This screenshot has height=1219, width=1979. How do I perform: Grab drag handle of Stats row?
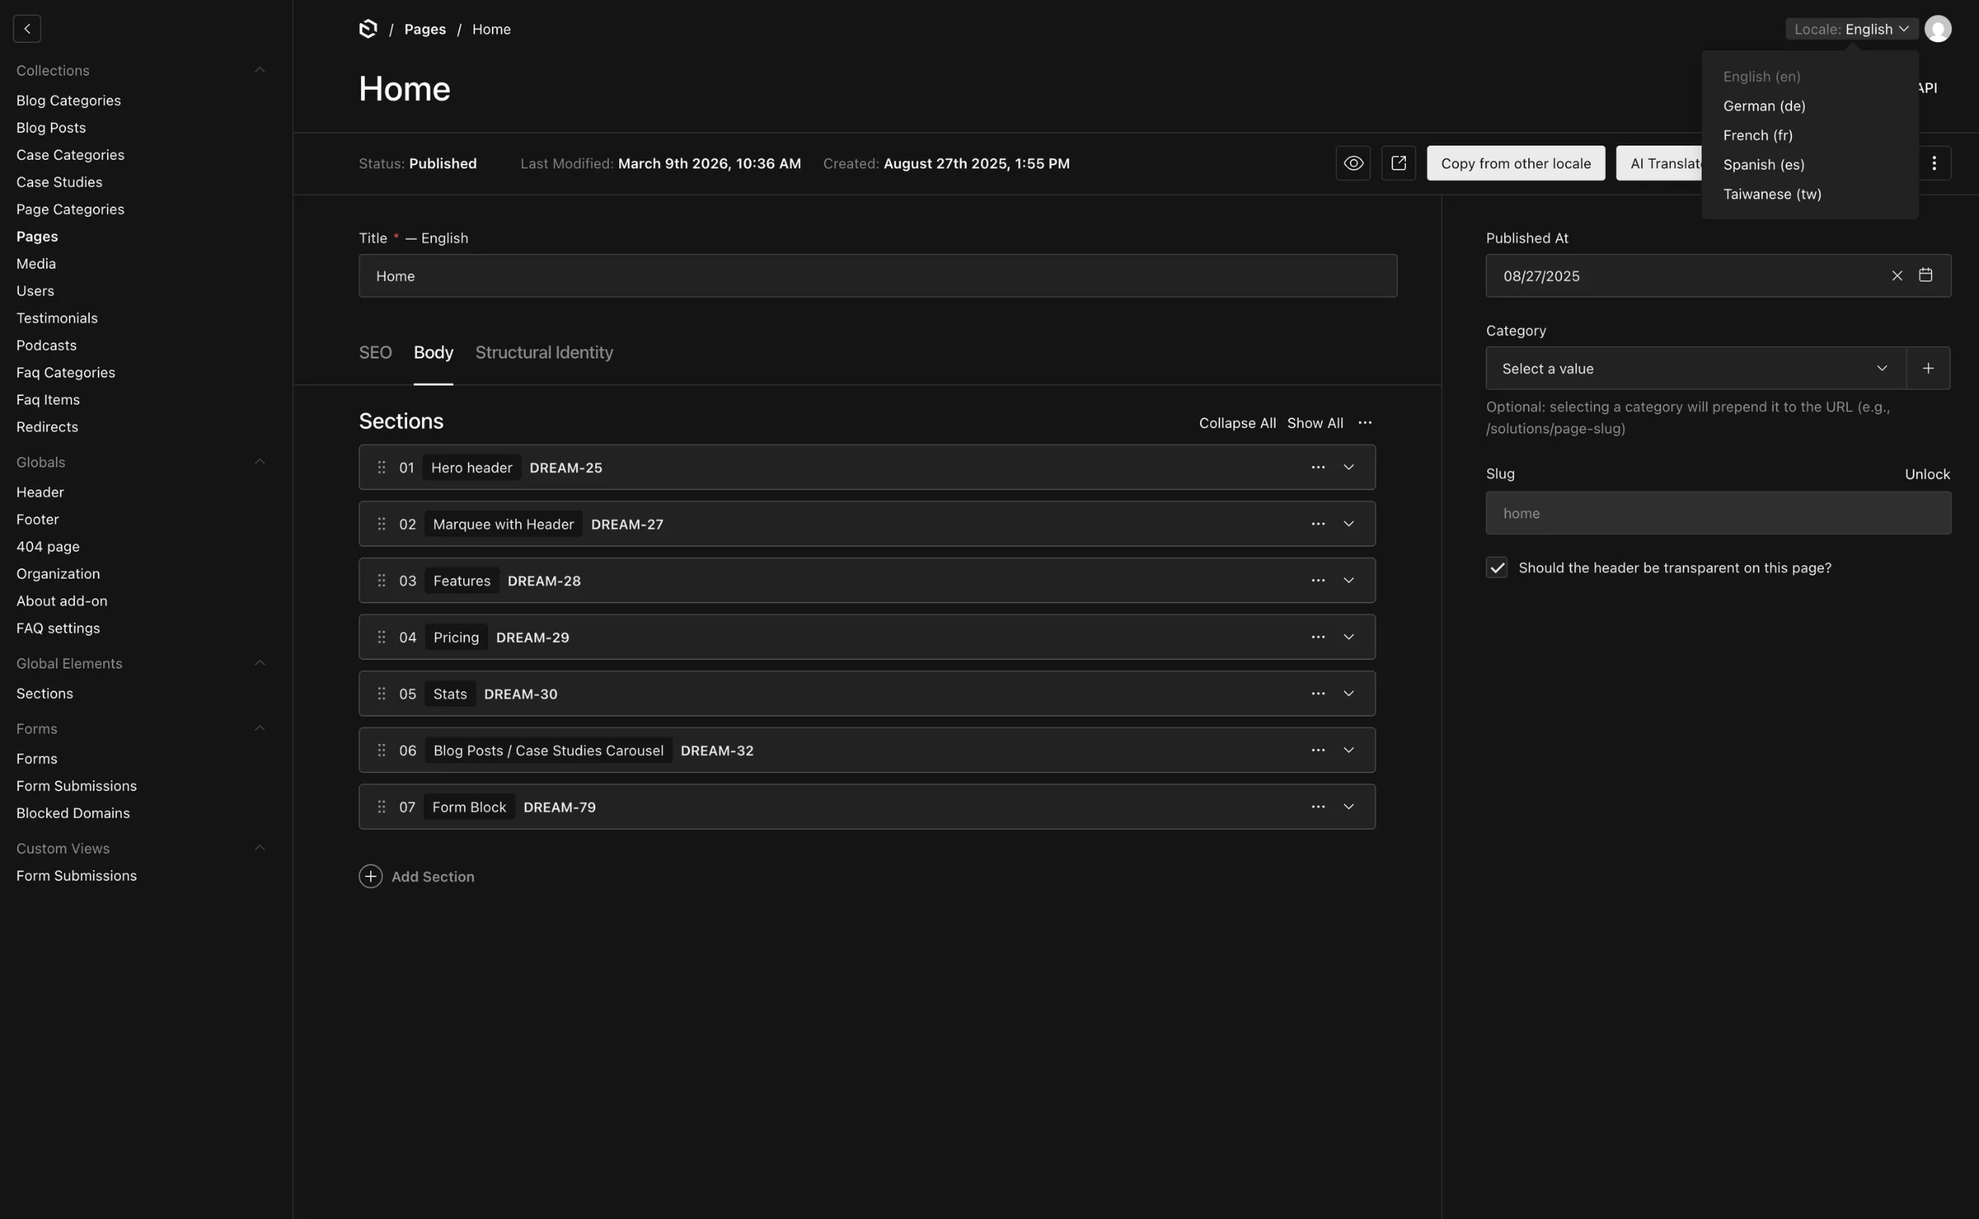click(x=381, y=694)
